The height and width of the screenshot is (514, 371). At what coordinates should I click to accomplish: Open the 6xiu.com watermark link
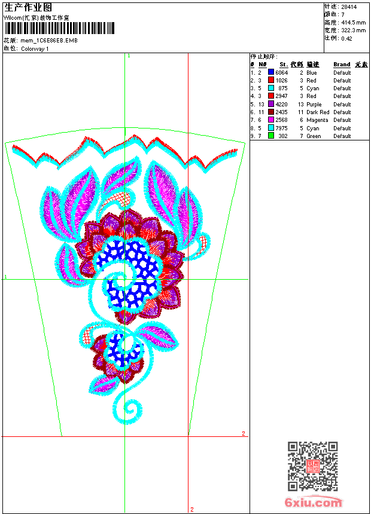point(313,502)
